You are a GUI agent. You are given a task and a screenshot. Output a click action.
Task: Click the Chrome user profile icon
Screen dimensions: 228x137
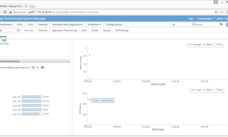pyautogui.click(x=216, y=2)
